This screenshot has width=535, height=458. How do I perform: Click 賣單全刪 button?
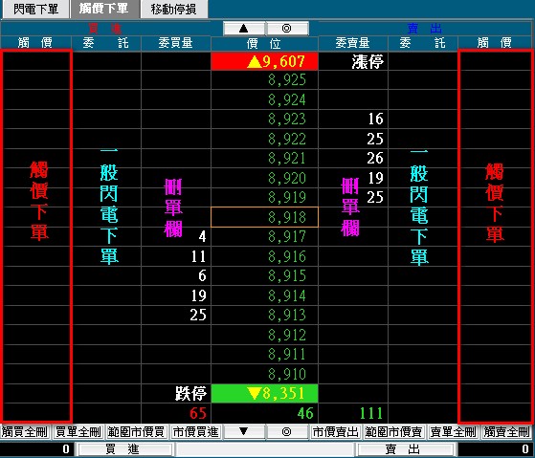pyautogui.click(x=453, y=432)
